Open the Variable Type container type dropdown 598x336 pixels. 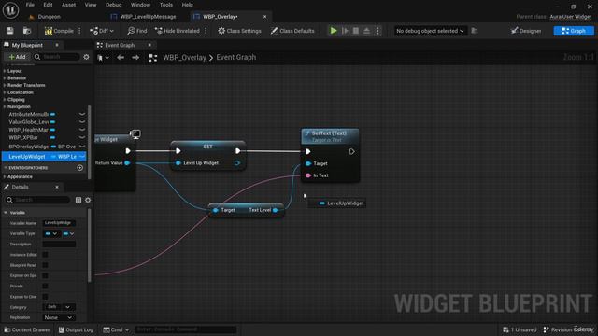[x=68, y=233]
